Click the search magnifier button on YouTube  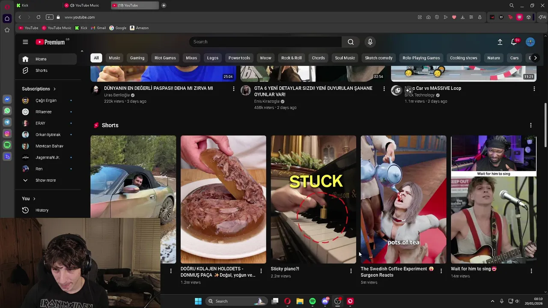(351, 42)
